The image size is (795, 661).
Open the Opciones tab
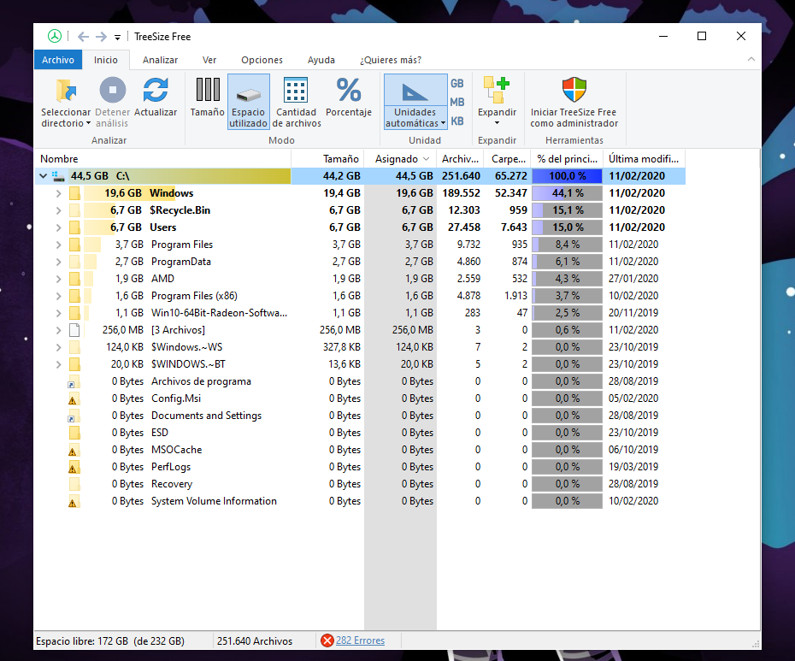[262, 60]
